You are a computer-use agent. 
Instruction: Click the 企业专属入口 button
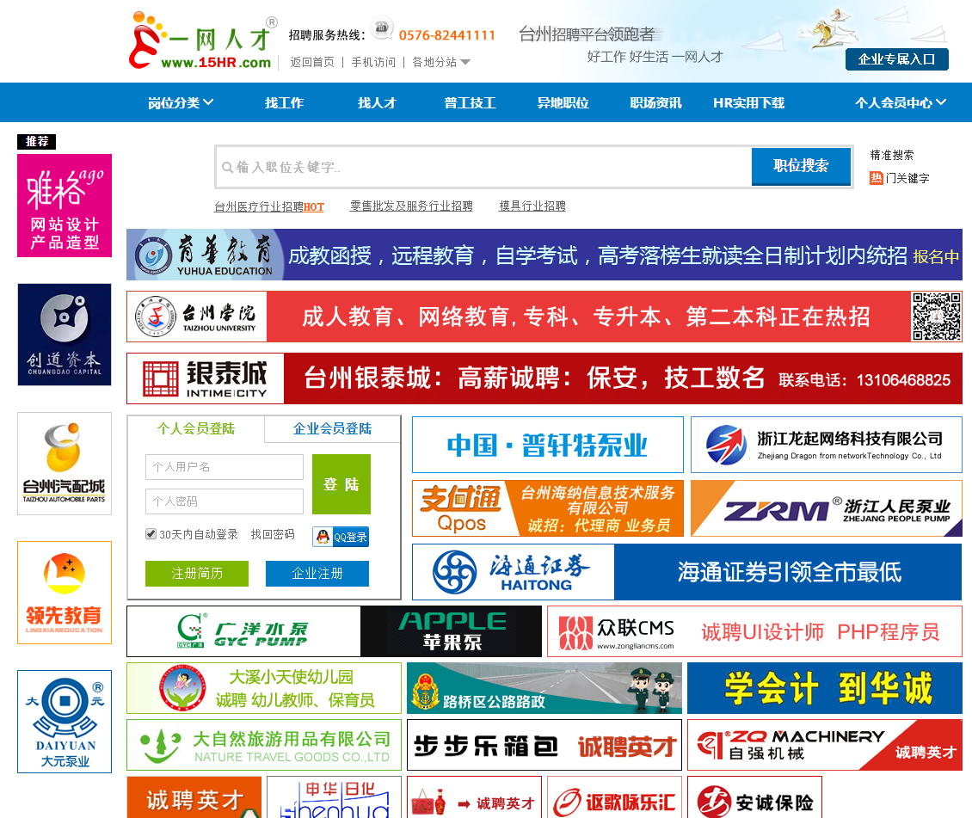pos(896,59)
